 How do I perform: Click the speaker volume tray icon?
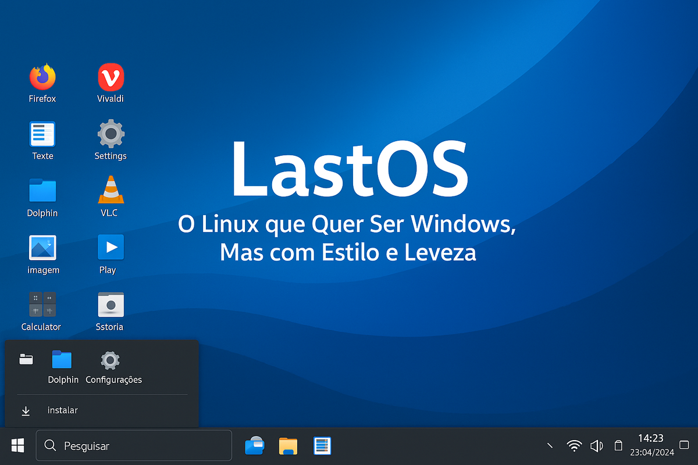click(x=596, y=446)
